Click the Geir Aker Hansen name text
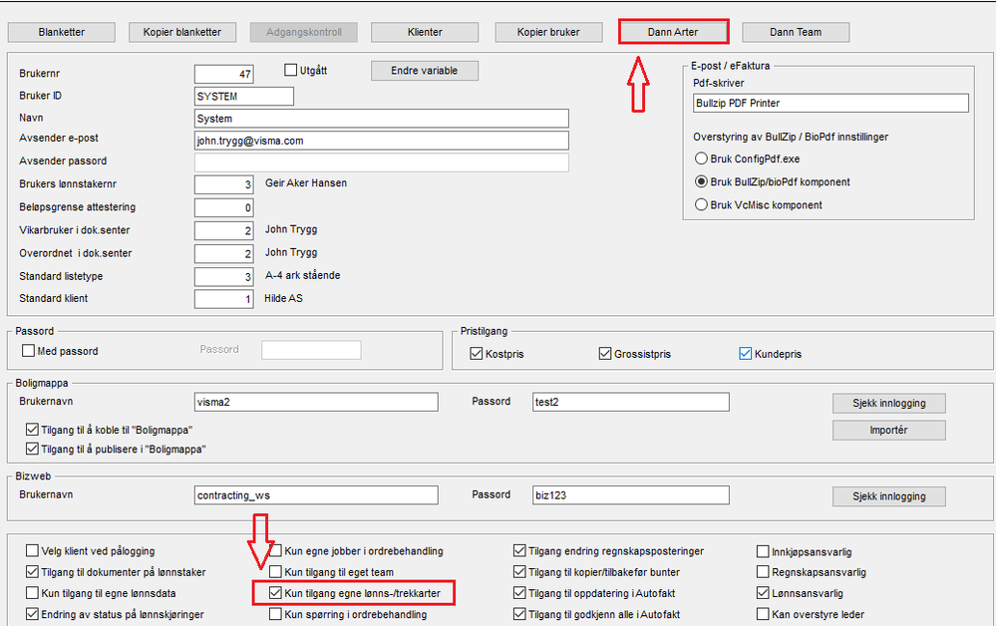This screenshot has width=996, height=626. pos(306,182)
